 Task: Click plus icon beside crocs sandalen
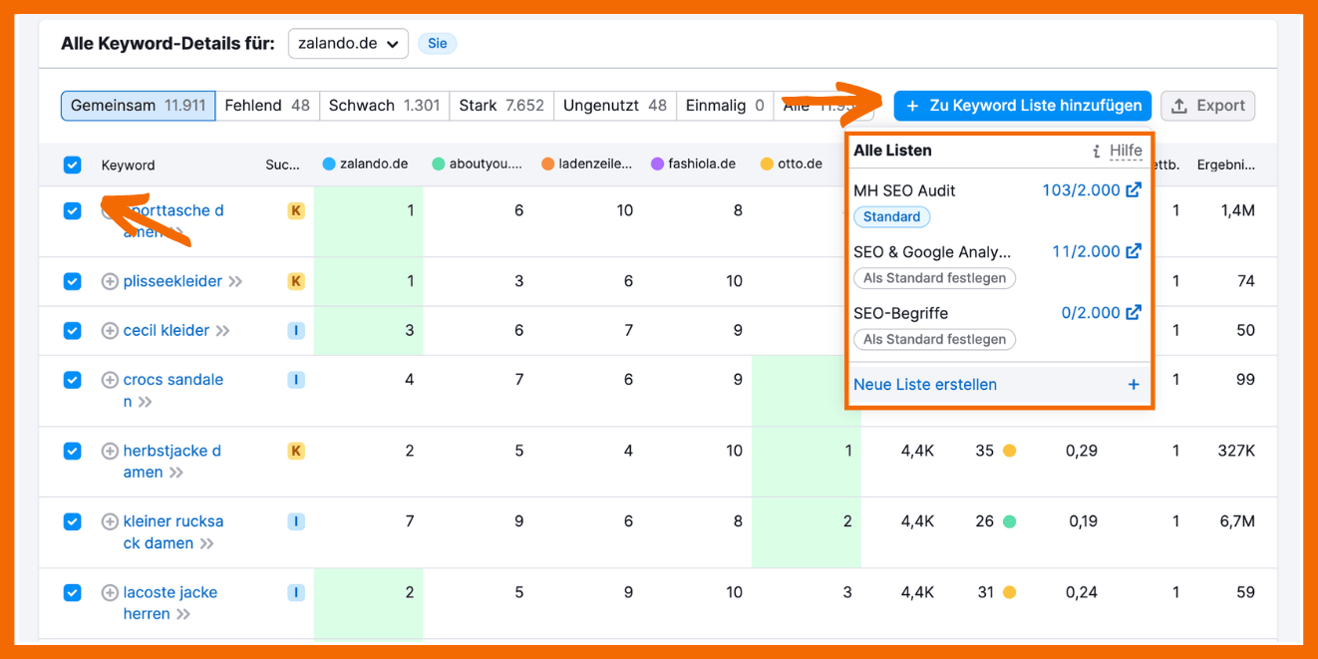pyautogui.click(x=111, y=380)
